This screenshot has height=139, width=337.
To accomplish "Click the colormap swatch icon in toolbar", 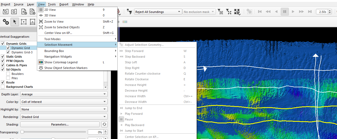I will coord(125,22).
